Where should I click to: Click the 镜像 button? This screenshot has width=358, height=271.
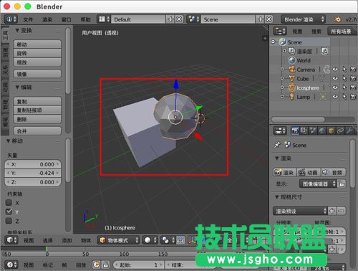[x=37, y=74]
